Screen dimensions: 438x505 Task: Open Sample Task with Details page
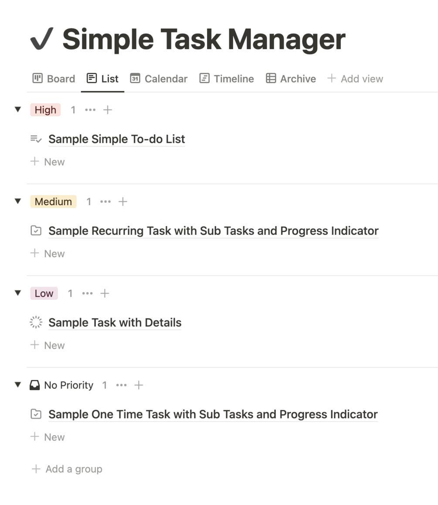pyautogui.click(x=115, y=322)
